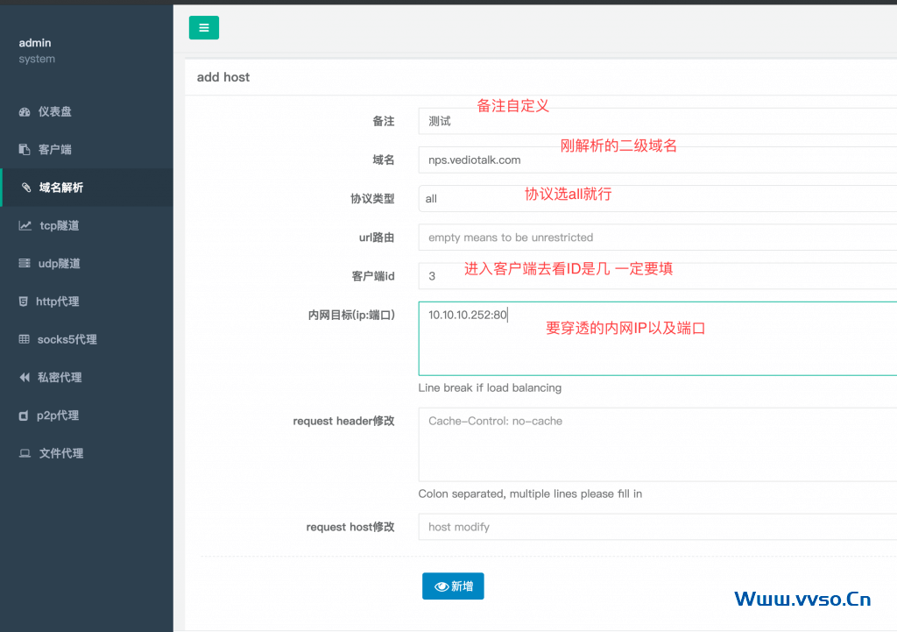897x632 pixels.
Task: Click the url路由 routing input field
Action: pos(657,238)
